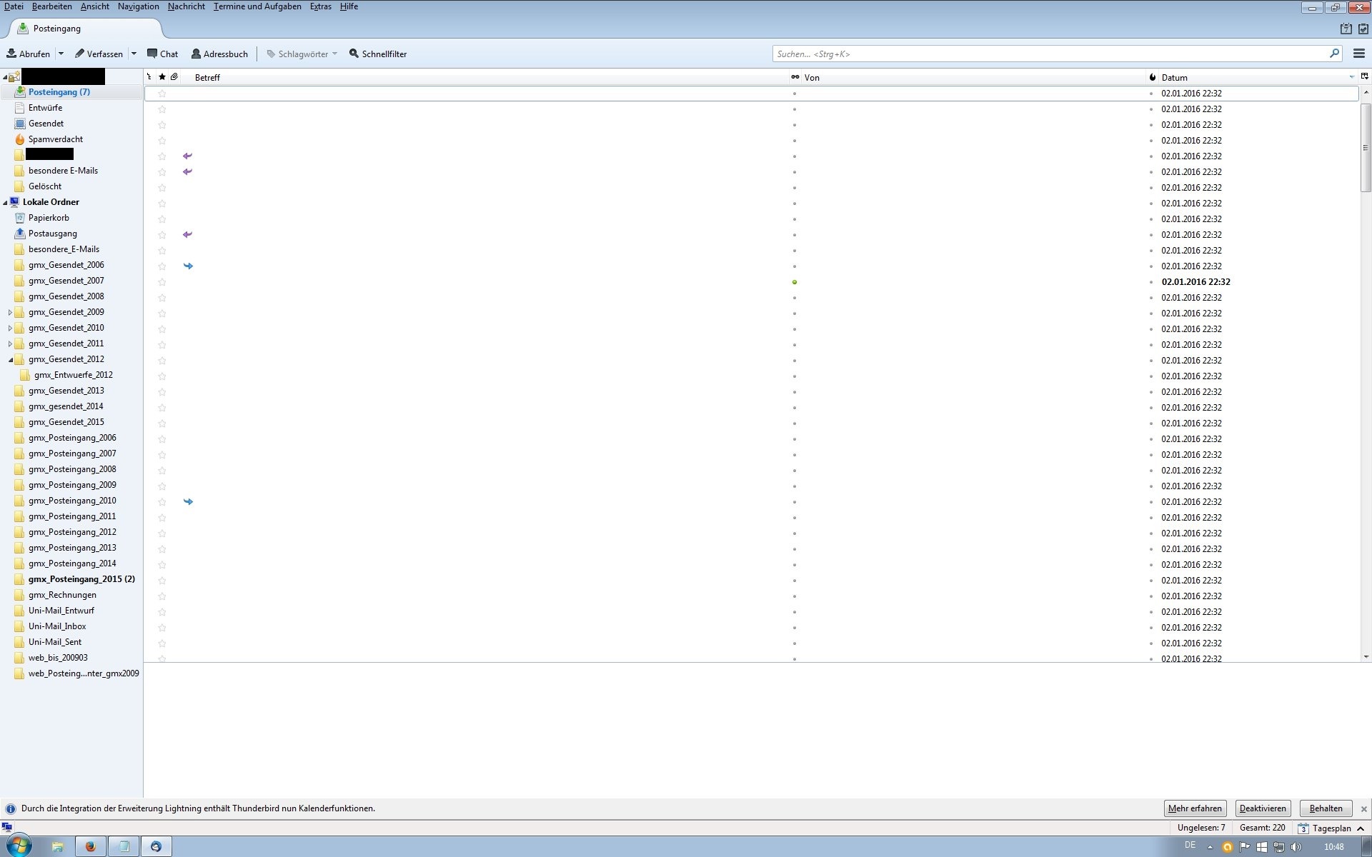The width and height of the screenshot is (1372, 857).
Task: Expand the gmx_Gesendet_2009 folder
Action: (x=10, y=312)
